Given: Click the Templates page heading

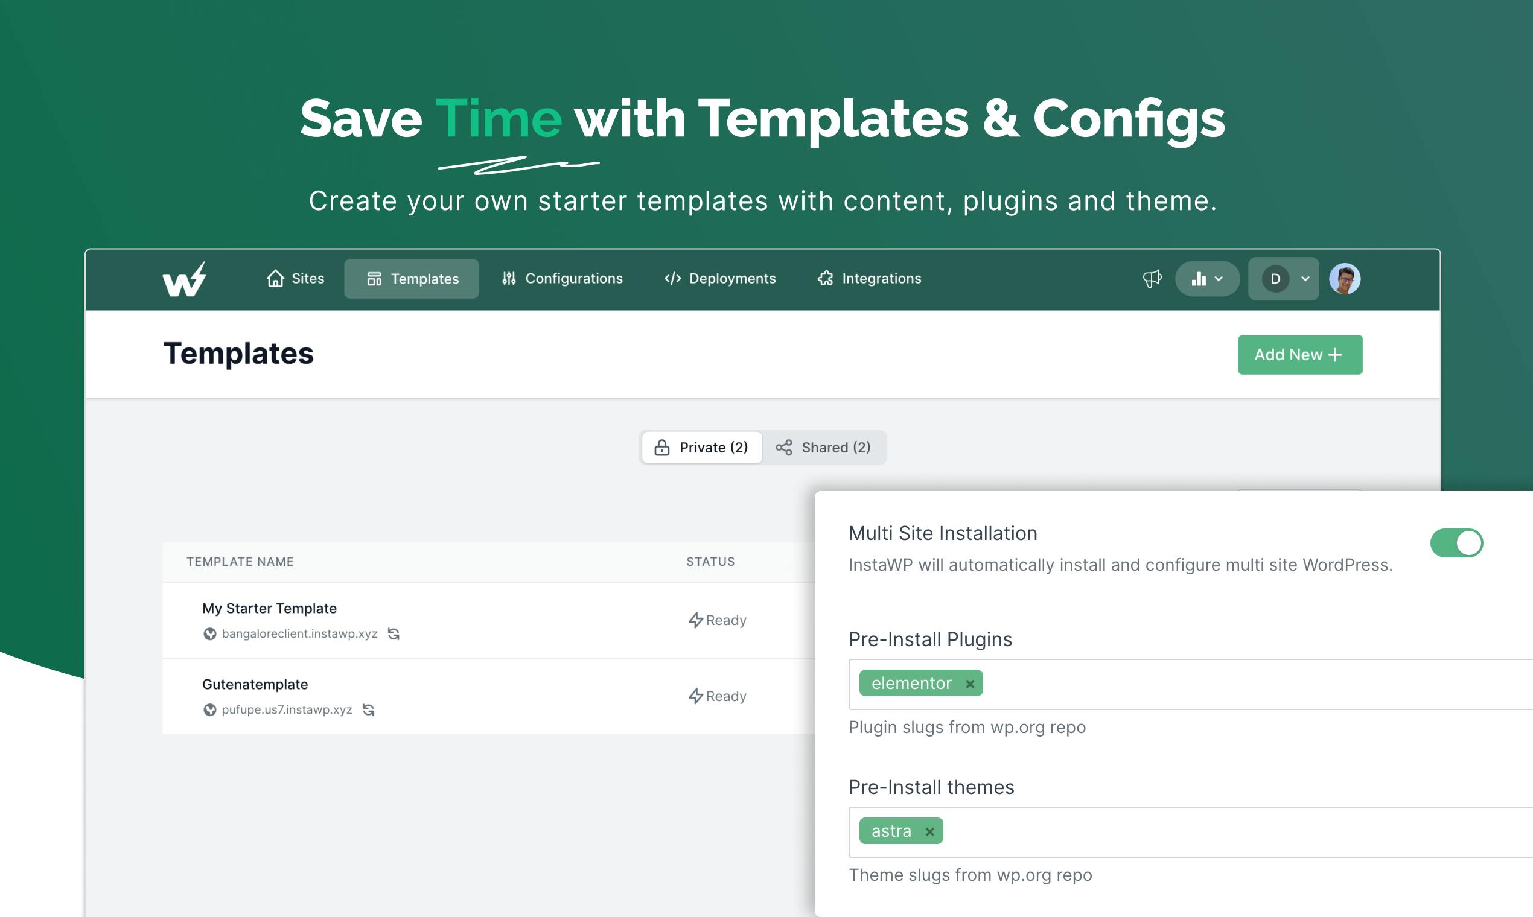Looking at the screenshot, I should [238, 354].
